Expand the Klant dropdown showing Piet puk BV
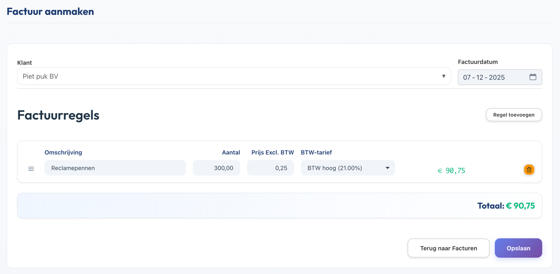The width and height of the screenshot is (560, 274). tap(234, 77)
